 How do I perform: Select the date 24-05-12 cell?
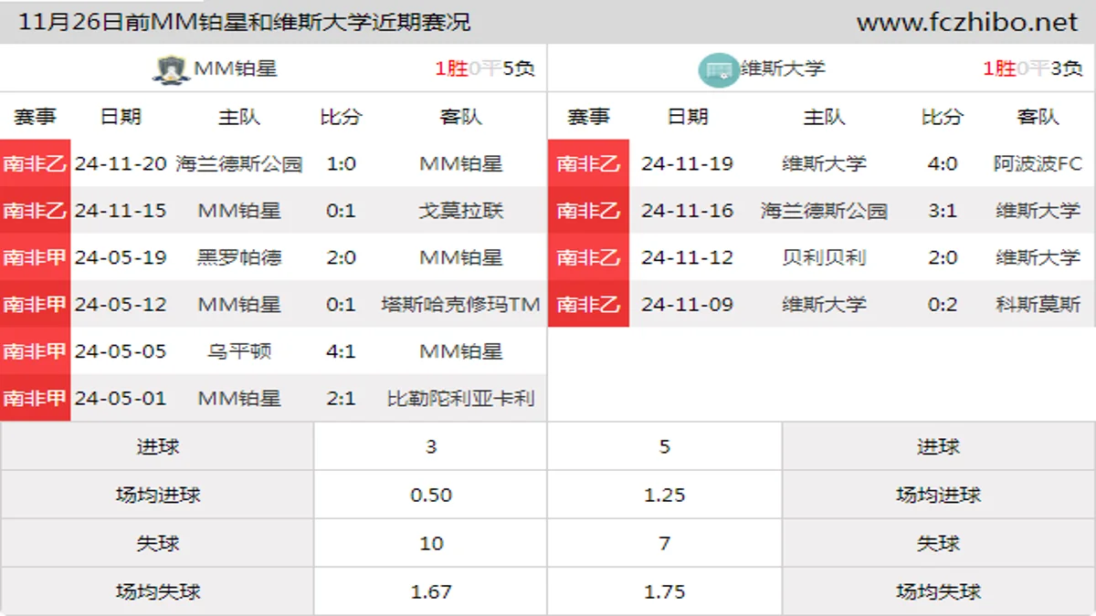[121, 304]
